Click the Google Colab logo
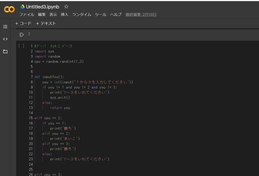259x176 pixels. click(x=9, y=10)
